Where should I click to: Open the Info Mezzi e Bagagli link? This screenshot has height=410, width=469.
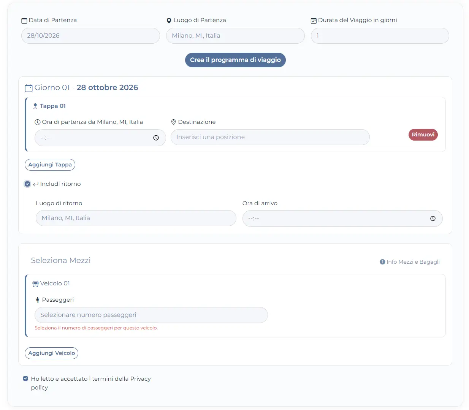[410, 262]
